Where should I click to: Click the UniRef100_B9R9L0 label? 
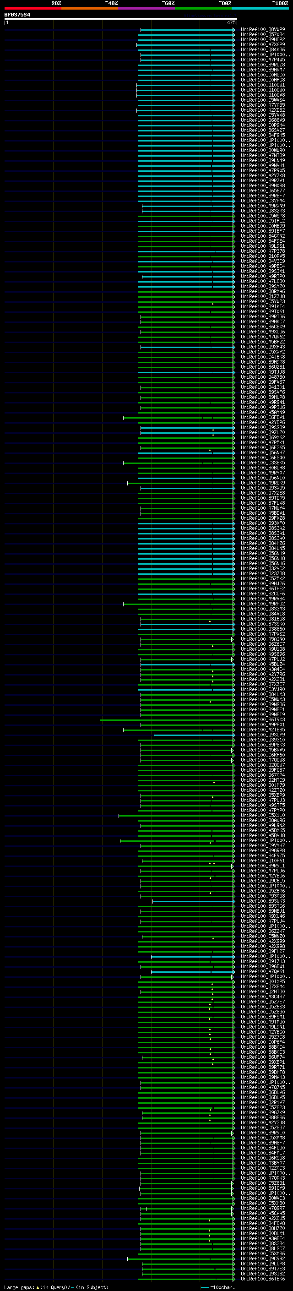pyautogui.click(x=262, y=1133)
